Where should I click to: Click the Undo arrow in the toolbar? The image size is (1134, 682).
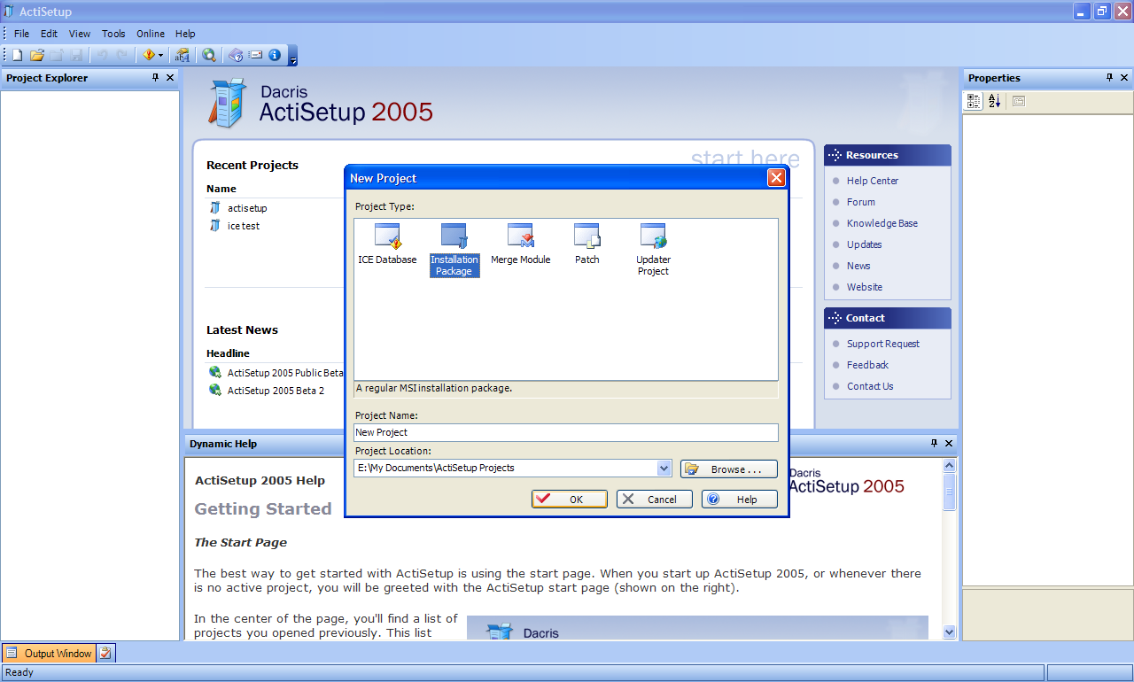point(103,55)
